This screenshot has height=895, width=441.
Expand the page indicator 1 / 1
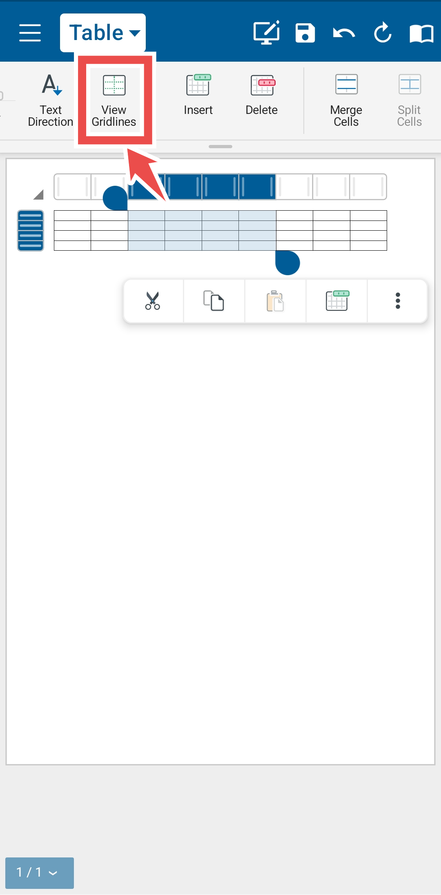tap(40, 873)
